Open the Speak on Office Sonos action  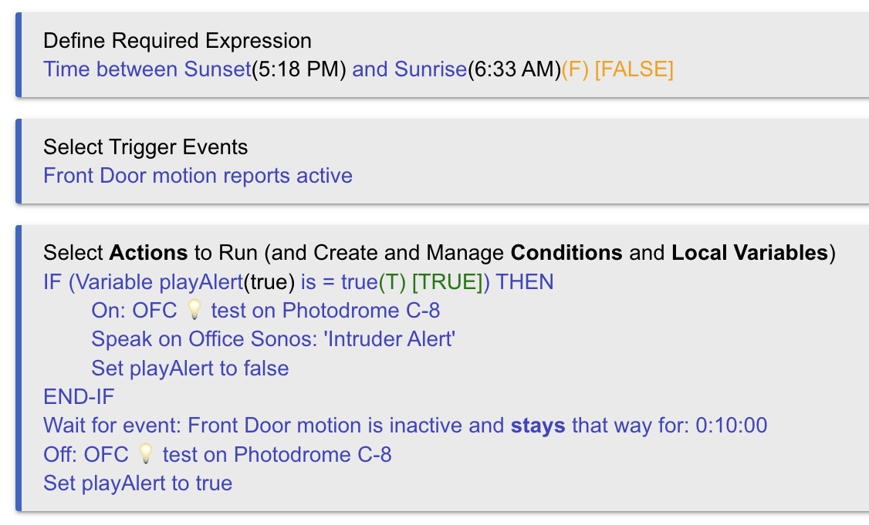273,339
